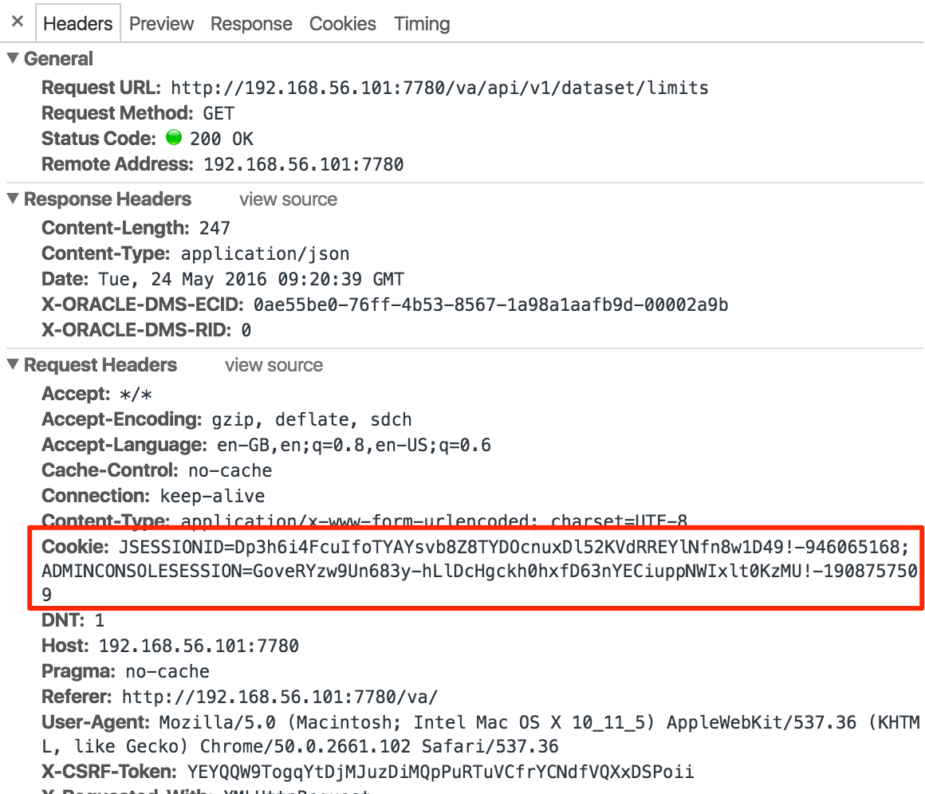The height and width of the screenshot is (794, 925).
Task: Click the Request URL value
Action: coord(439,88)
